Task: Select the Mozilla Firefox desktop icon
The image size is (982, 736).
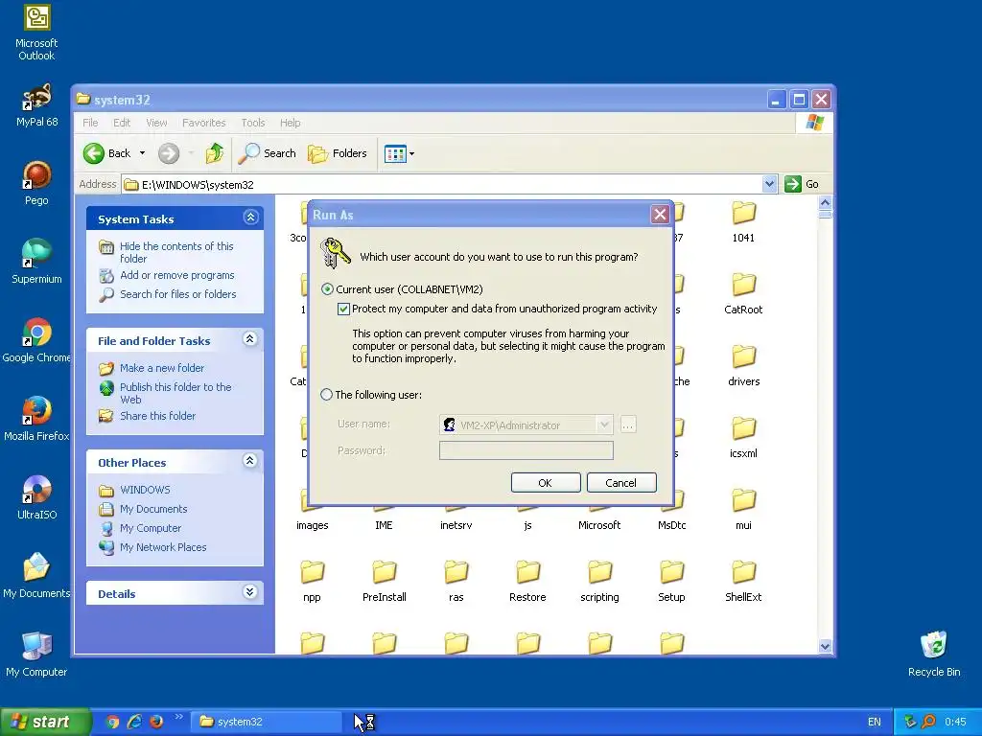Action: click(x=36, y=419)
